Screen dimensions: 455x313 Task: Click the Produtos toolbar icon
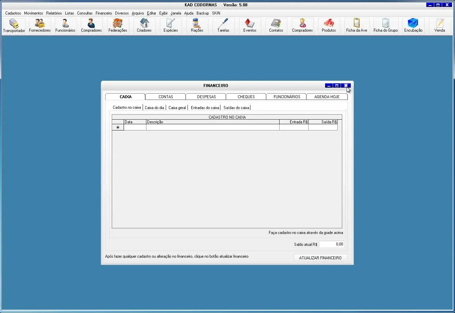coord(329,26)
